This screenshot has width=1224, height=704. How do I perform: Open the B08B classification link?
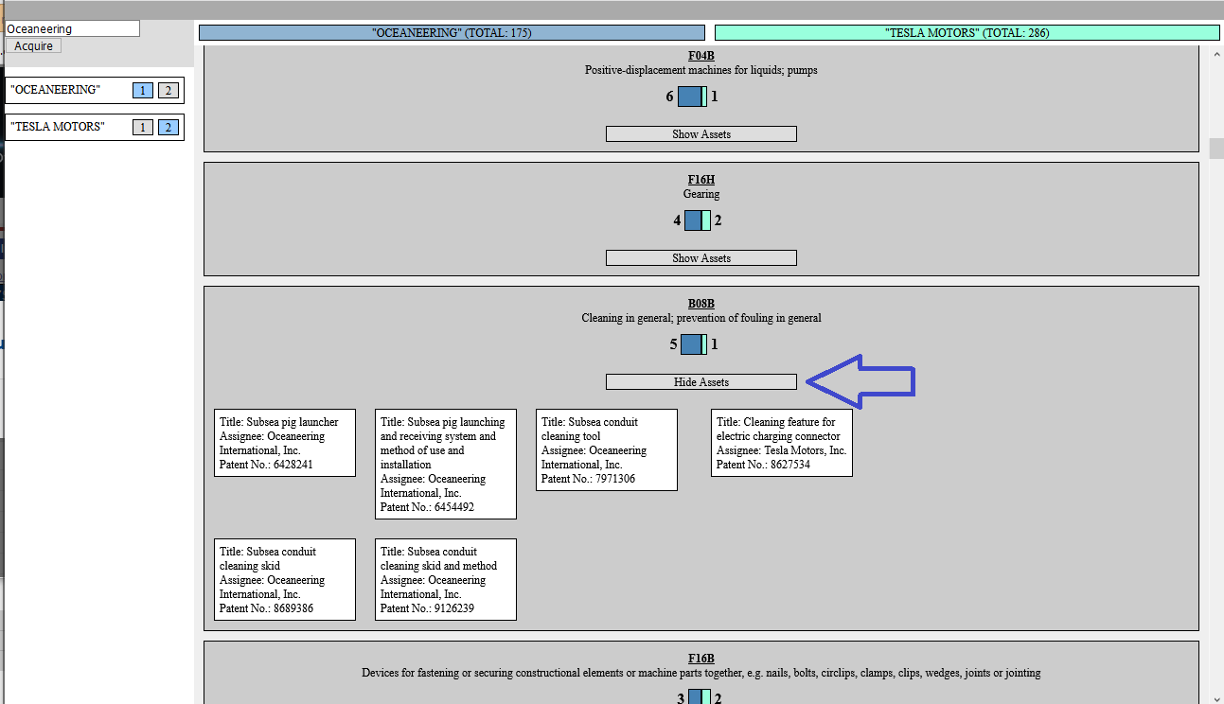pyautogui.click(x=701, y=304)
